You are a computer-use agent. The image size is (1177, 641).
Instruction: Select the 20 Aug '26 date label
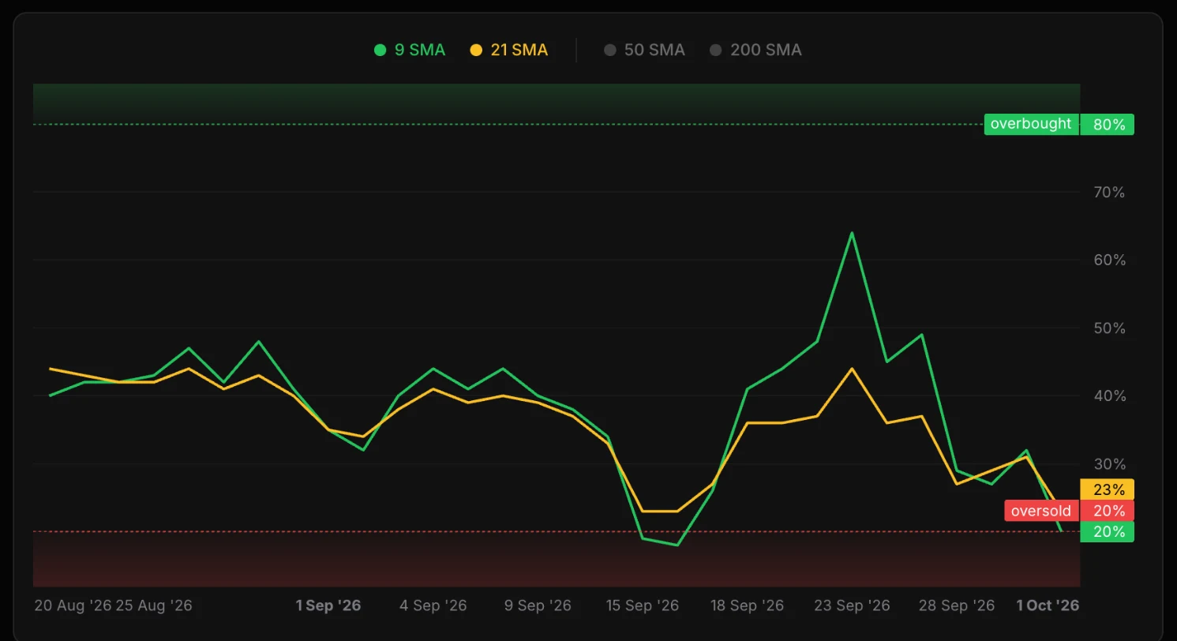pyautogui.click(x=73, y=605)
